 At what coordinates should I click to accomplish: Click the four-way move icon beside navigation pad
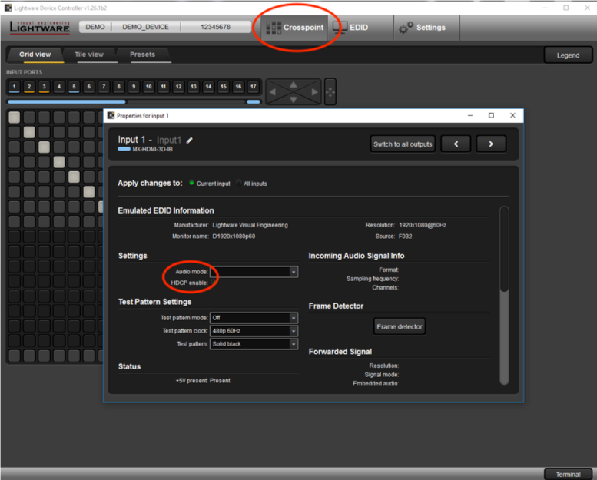click(330, 92)
